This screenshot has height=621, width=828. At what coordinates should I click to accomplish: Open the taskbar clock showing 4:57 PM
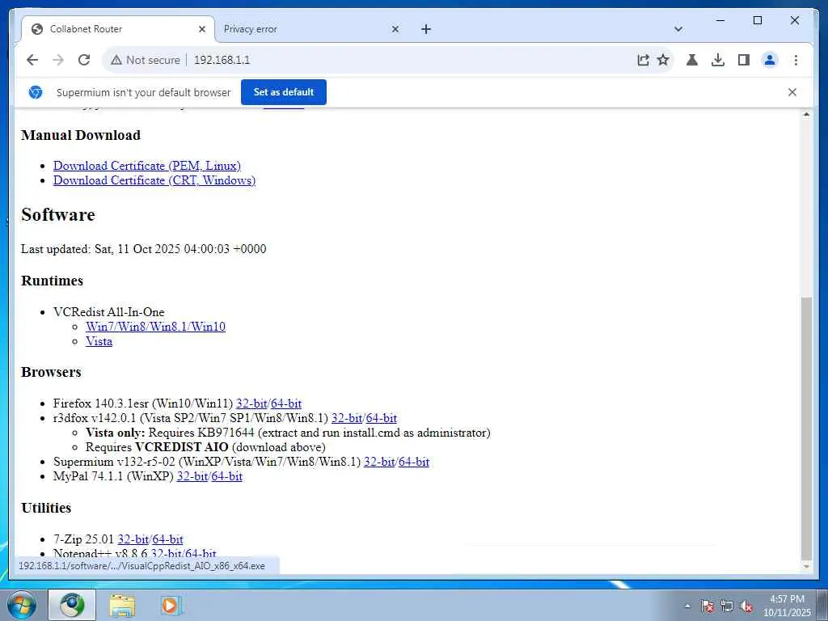tap(787, 606)
